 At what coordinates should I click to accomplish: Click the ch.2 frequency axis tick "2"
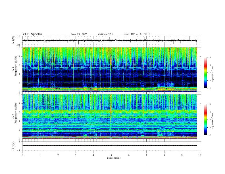click(x=20, y=130)
